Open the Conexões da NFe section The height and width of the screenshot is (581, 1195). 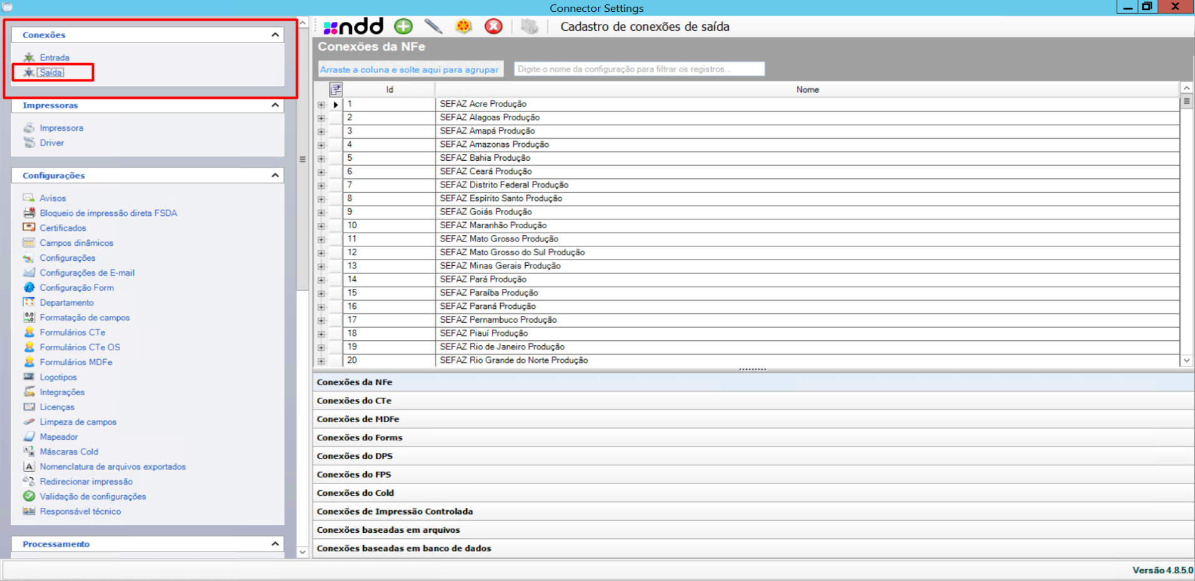coord(753,382)
